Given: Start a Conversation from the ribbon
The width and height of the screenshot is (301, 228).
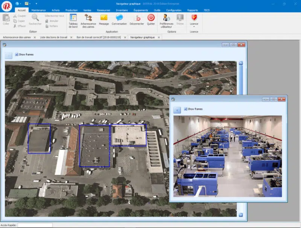Looking at the screenshot, I should tap(119, 20).
